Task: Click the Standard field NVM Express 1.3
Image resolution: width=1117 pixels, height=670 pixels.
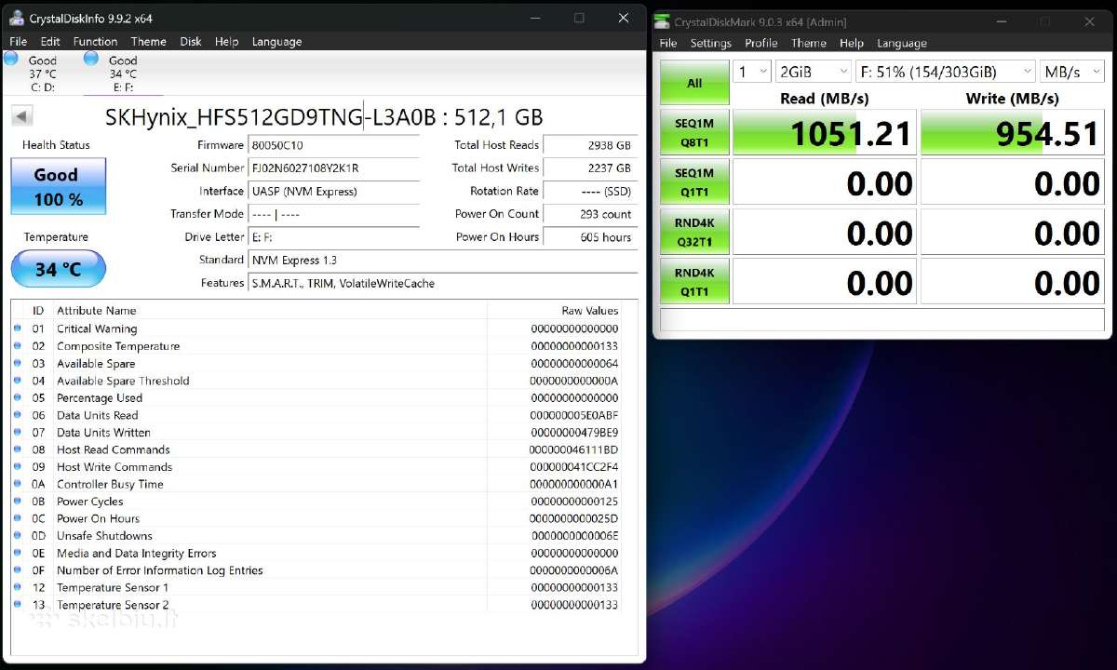Action: coord(443,261)
